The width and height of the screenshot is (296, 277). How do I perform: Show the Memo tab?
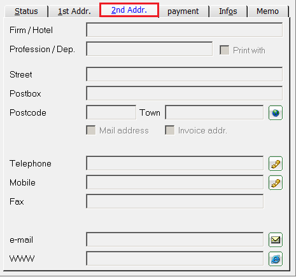click(x=268, y=11)
